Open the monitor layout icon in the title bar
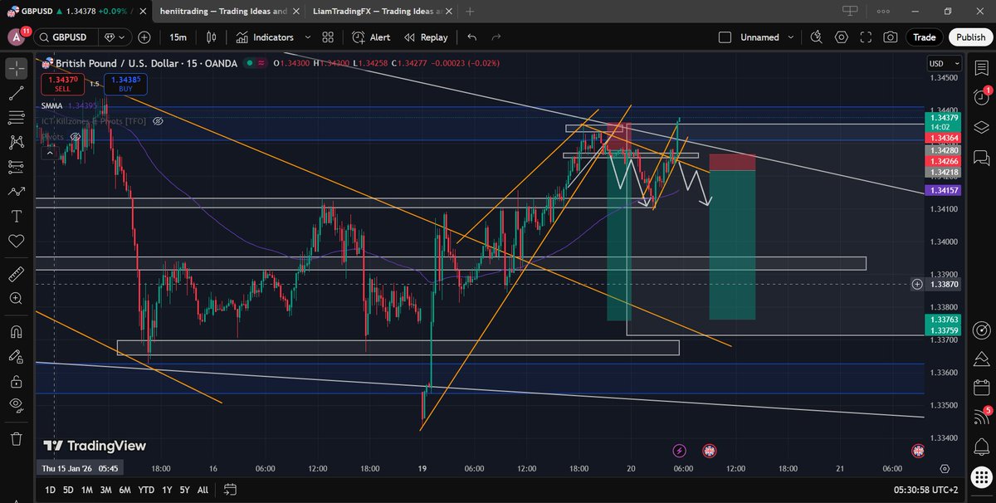The height and width of the screenshot is (503, 996). click(850, 11)
